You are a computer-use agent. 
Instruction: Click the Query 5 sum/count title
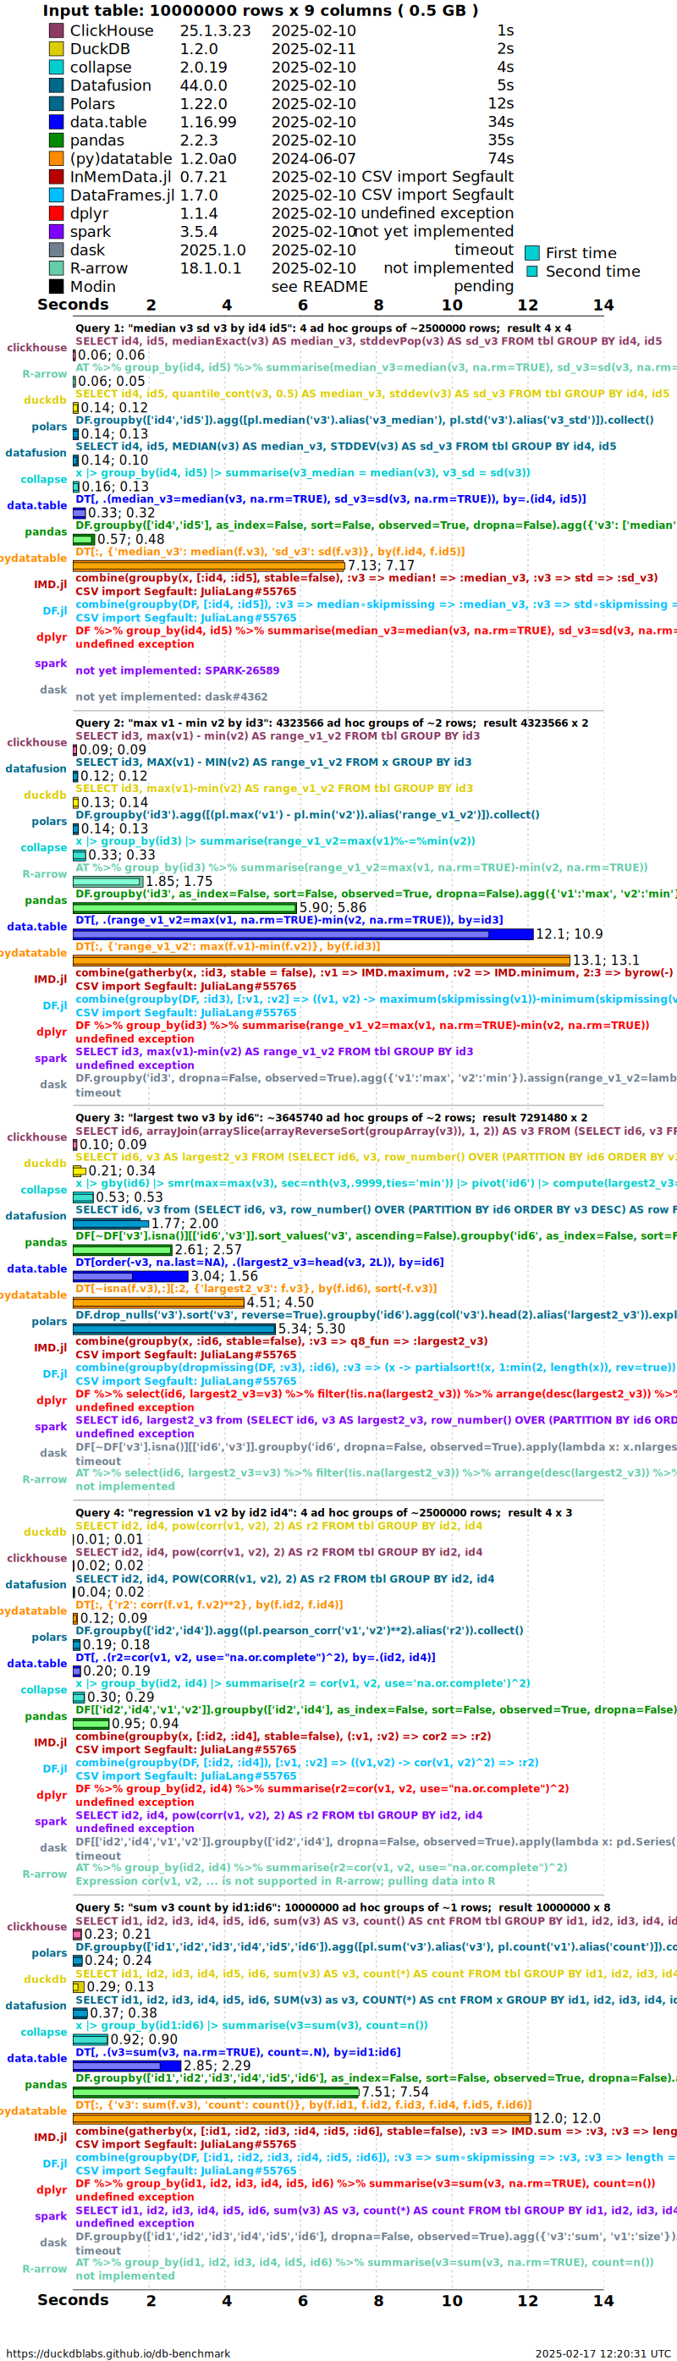click(x=343, y=1908)
